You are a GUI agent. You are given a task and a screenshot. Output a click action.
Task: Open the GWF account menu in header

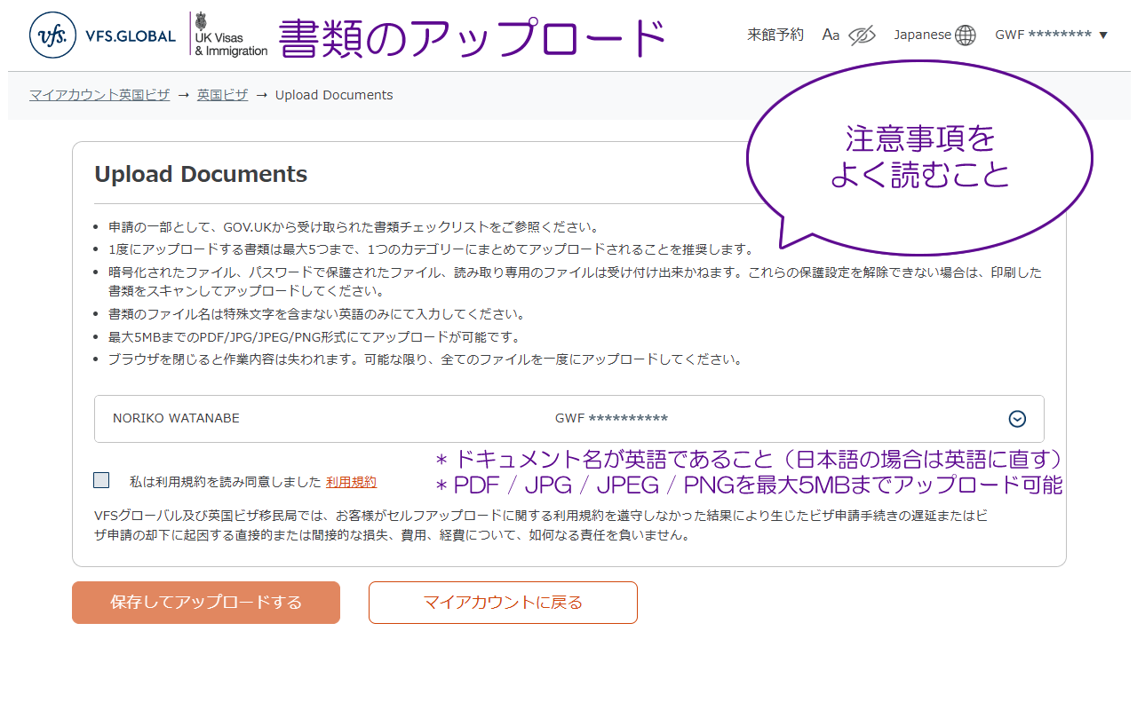(1043, 35)
